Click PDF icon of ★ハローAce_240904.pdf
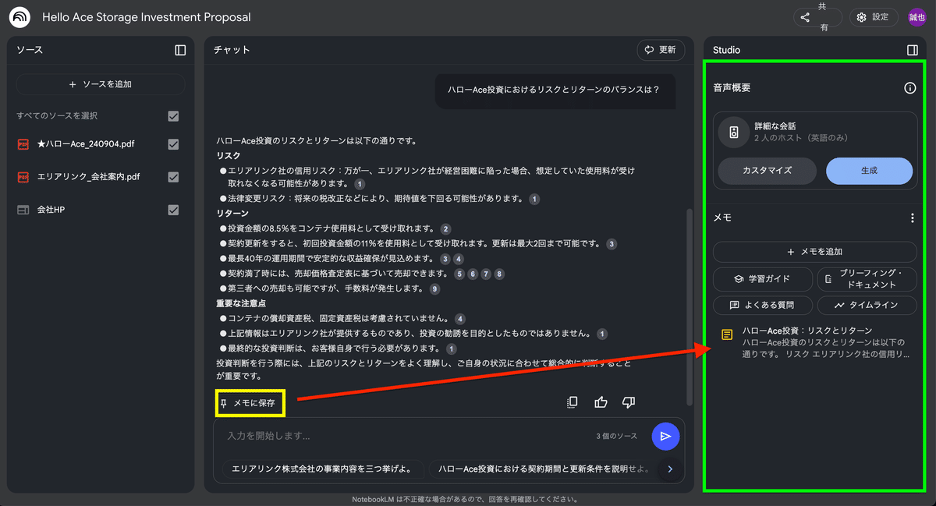 (23, 144)
